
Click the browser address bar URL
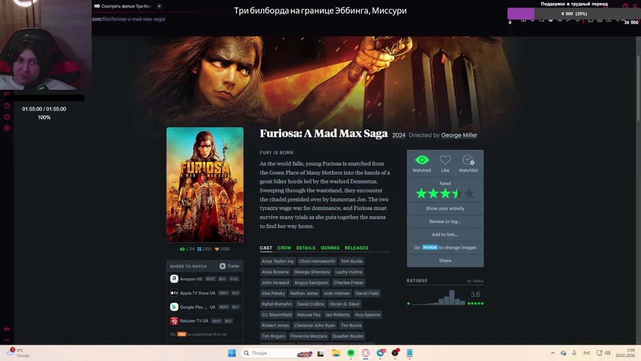pyautogui.click(x=129, y=19)
